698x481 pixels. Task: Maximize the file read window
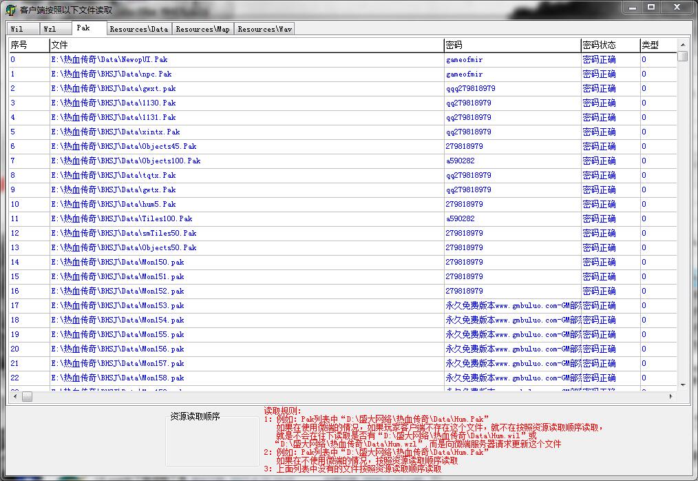[651, 7]
